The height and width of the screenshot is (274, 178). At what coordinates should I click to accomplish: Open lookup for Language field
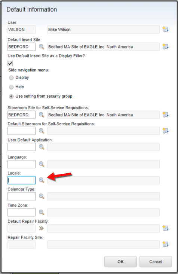point(42,164)
